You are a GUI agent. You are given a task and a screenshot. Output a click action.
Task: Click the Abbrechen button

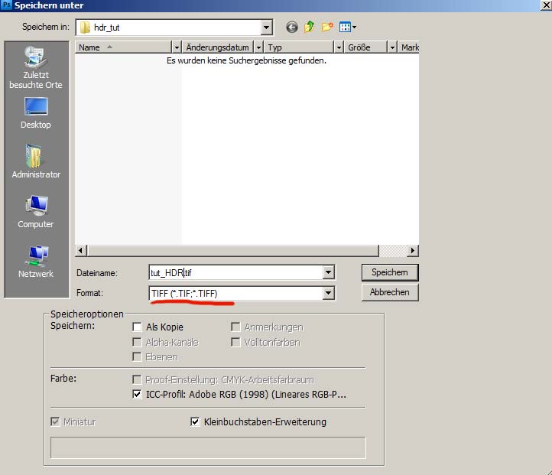point(389,292)
